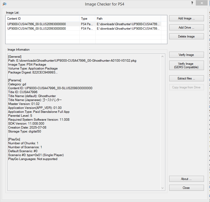The height and width of the screenshot is (202, 210).
Task: Sort by the Path column header
Action: (128, 19)
